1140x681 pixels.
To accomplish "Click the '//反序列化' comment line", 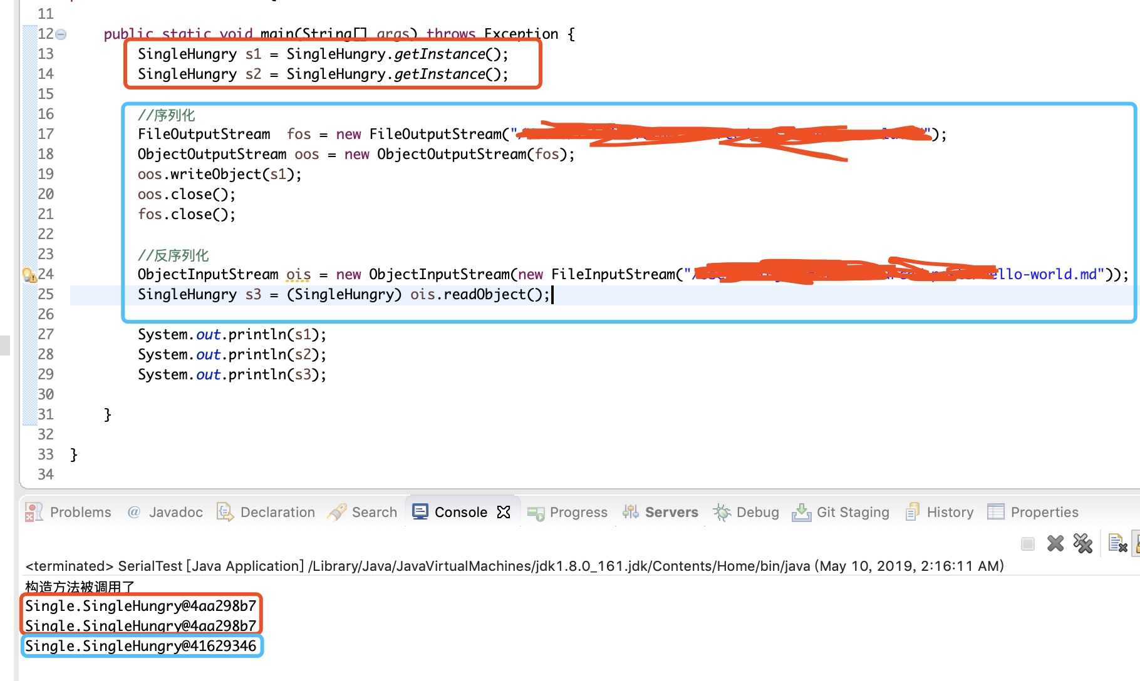I will coord(174,255).
